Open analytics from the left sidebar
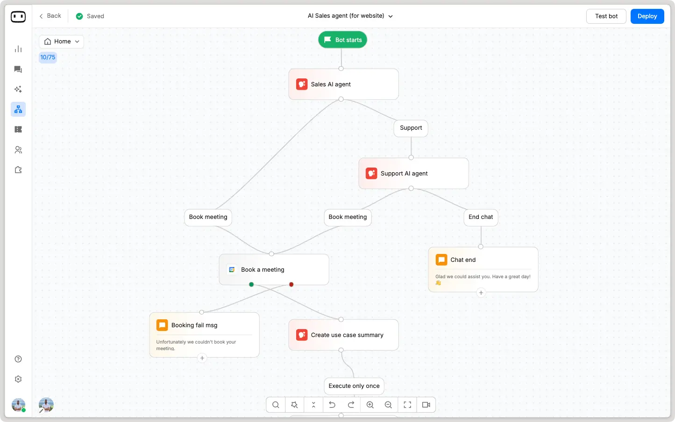This screenshot has height=422, width=675. pos(18,49)
